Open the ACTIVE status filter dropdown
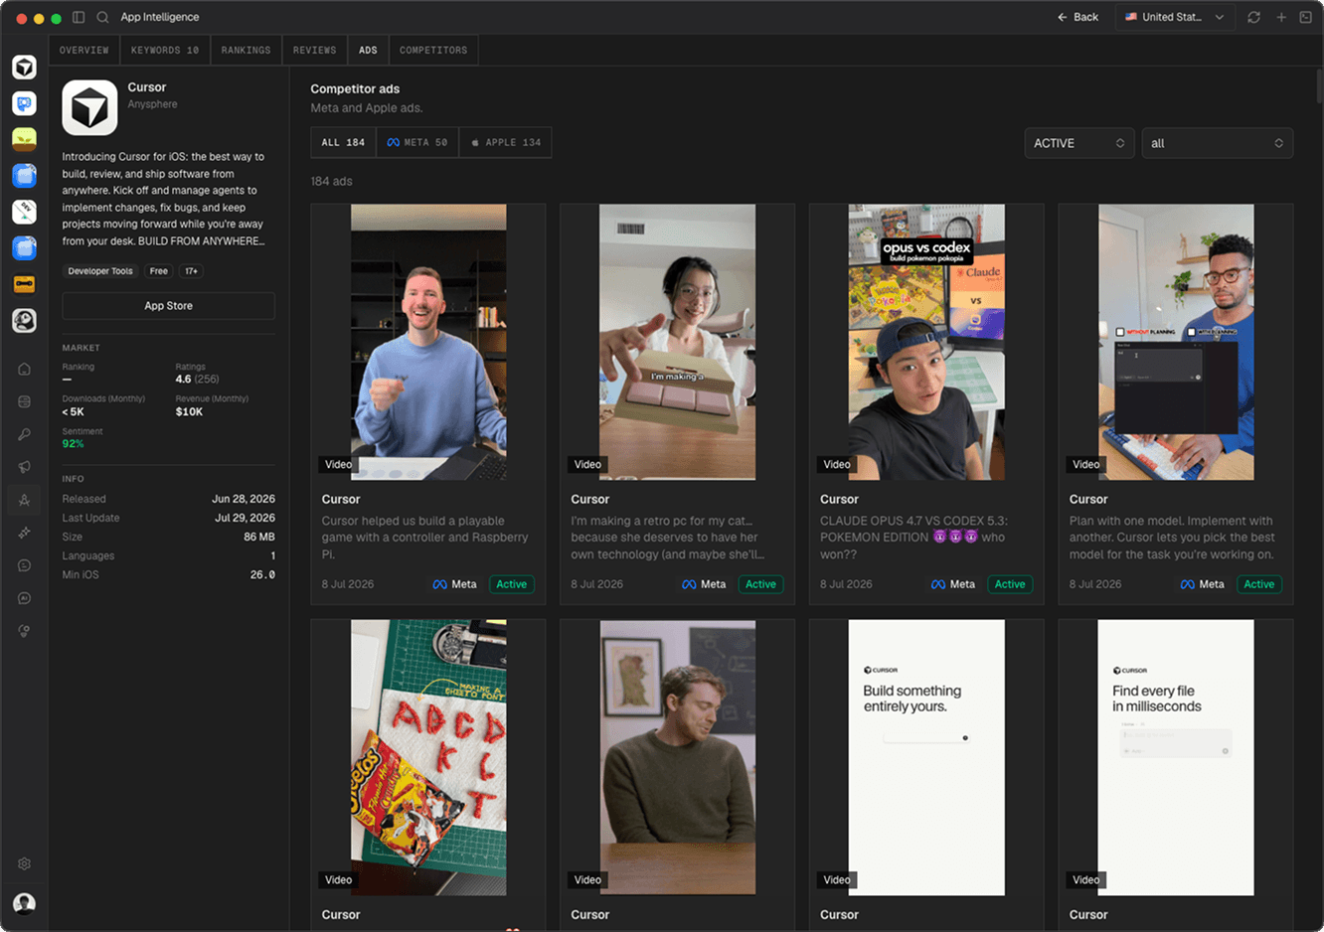 [1079, 143]
